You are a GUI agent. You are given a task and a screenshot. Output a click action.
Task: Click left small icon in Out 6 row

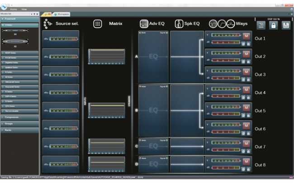[243, 133]
